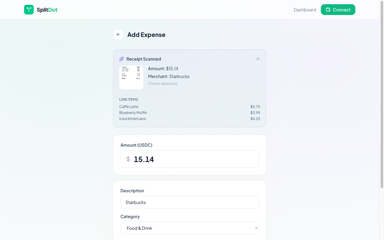
Task: Click the sparkle icon beside Receipt Scanned
Action: coord(121,59)
